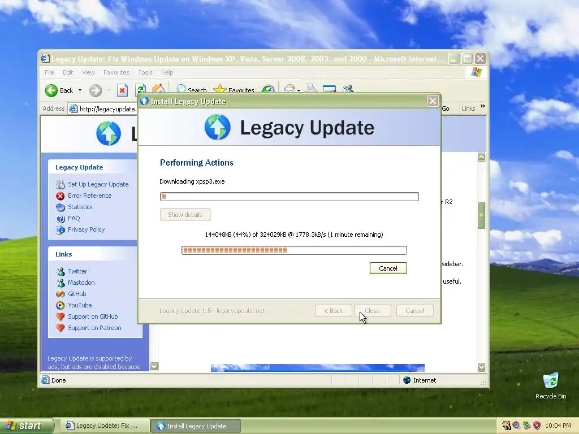Click the Close button in installer footer

pyautogui.click(x=372, y=311)
